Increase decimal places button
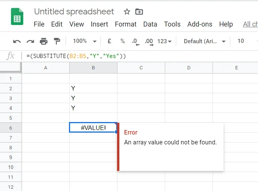The width and height of the screenshot is (258, 191). pos(149,41)
